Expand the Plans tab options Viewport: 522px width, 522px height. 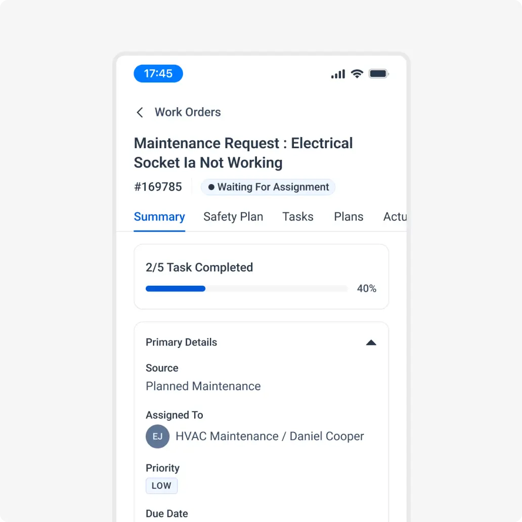coord(349,216)
